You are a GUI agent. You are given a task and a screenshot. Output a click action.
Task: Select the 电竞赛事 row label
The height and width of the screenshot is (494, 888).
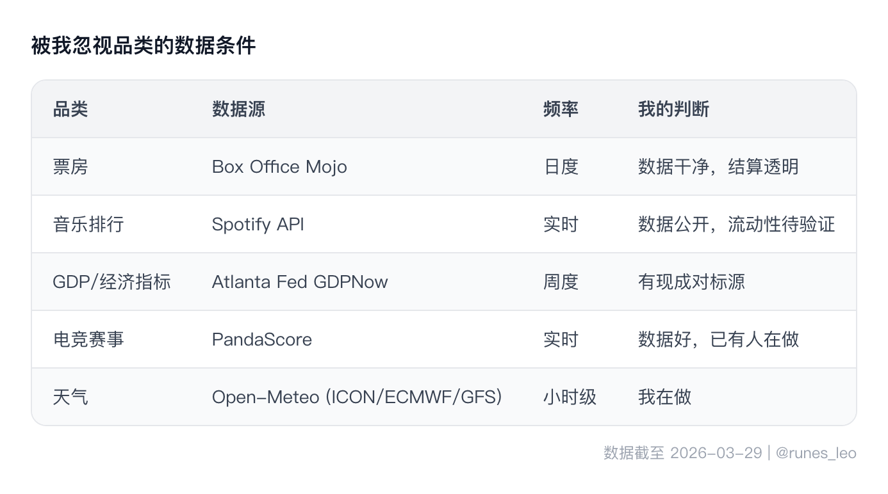tap(88, 339)
